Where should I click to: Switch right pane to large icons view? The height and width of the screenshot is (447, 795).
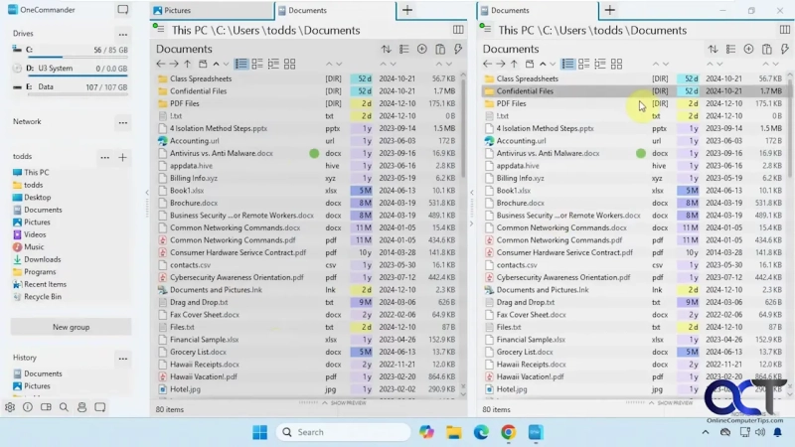point(616,64)
